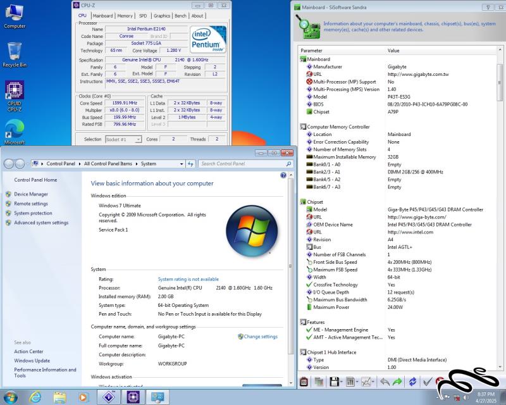Switch to the Memory tab in CPU-Z

[x=125, y=16]
